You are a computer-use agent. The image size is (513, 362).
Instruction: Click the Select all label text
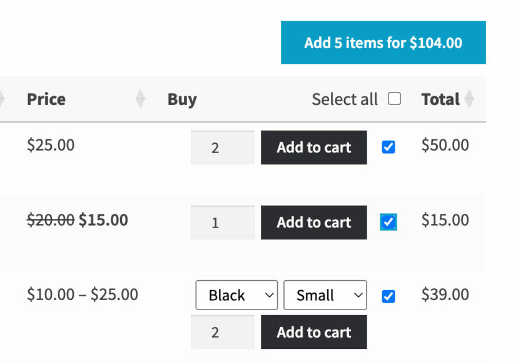(345, 99)
